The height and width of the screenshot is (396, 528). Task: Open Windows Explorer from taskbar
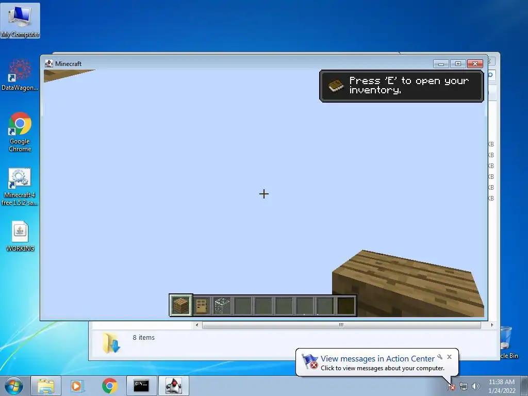46,386
